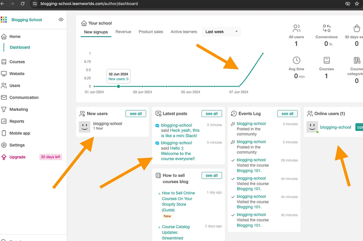
Task: Click the 30 days left badge
Action: tap(50, 157)
